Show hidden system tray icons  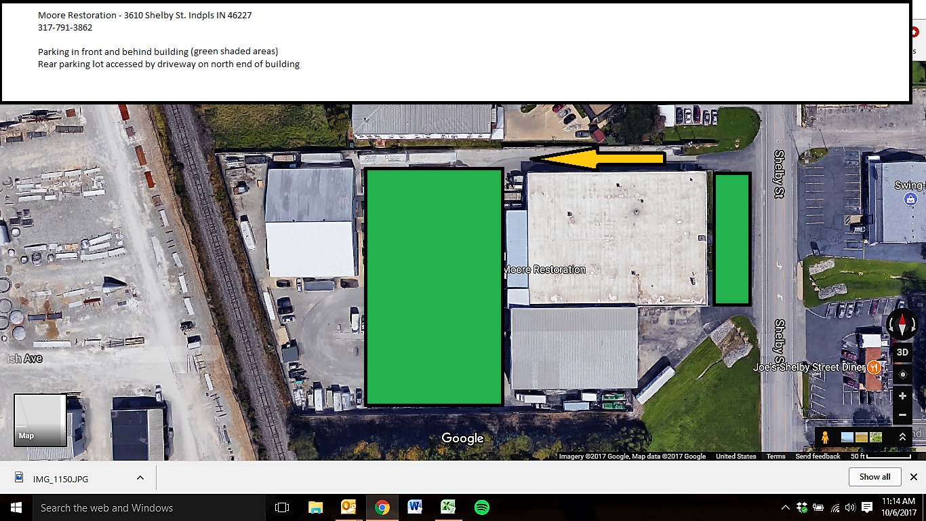coord(786,507)
